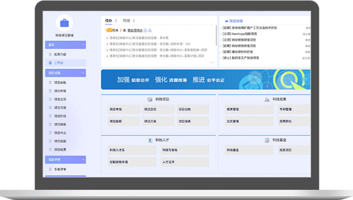Viewport: 353px width, 200px height.
Task: Click the cube icon next to 科技项目
Action: coord(150,100)
